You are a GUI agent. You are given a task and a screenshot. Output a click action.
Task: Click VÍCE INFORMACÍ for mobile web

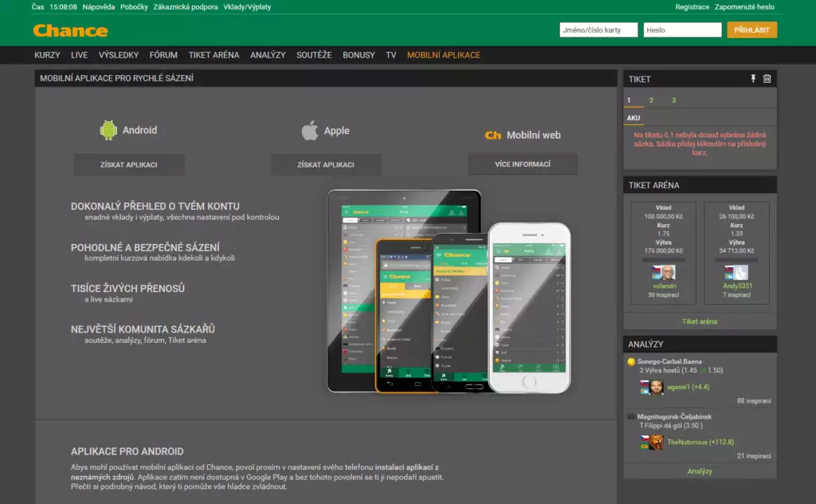(x=523, y=164)
